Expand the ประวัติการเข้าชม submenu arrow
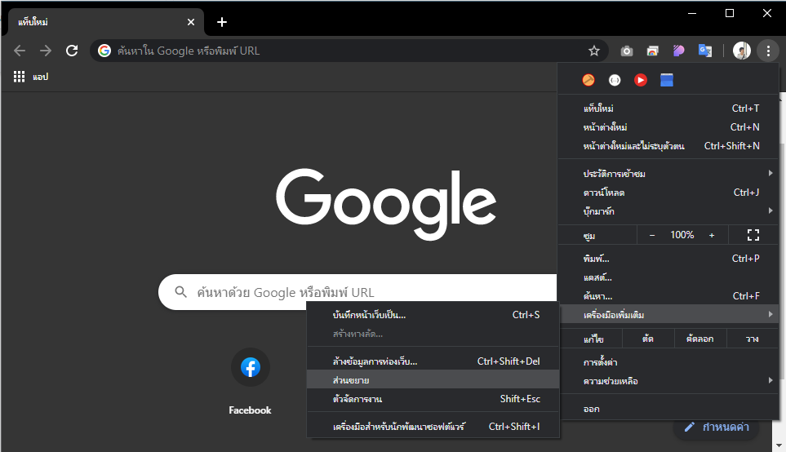 coord(770,174)
